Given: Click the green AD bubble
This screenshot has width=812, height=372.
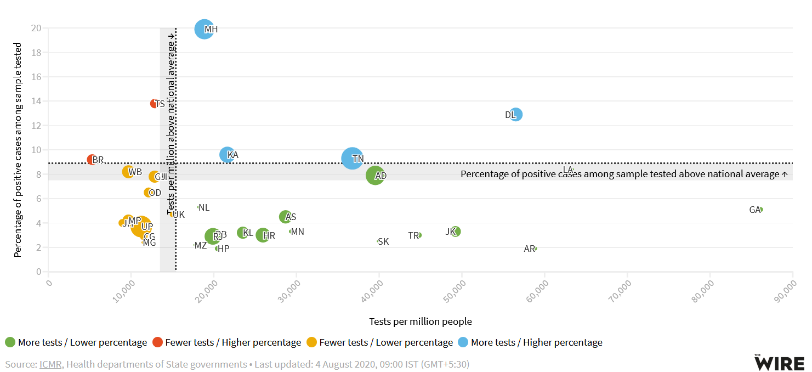Looking at the screenshot, I should [x=375, y=176].
